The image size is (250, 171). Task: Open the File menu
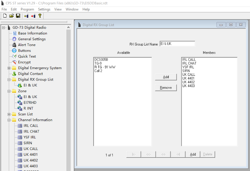4,9
